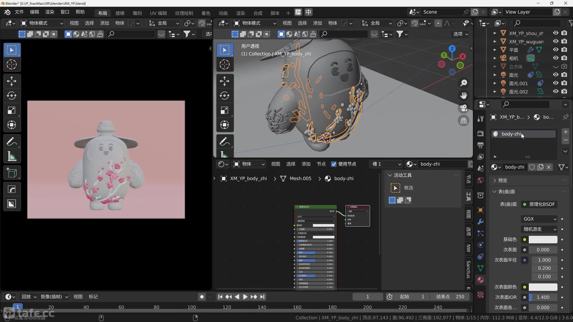Viewport: 573px width, 322px height.
Task: Hide XM_YP_wuguan in viewport
Action: (x=556, y=41)
